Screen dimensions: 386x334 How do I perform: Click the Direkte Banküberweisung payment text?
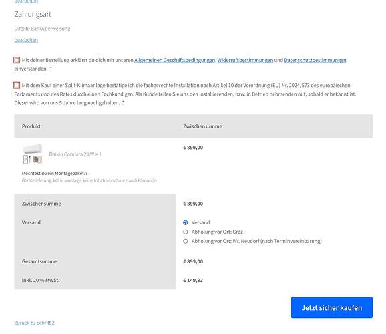pos(42,29)
